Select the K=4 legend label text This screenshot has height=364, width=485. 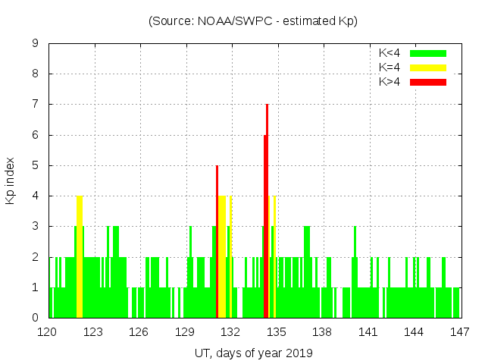coord(391,67)
